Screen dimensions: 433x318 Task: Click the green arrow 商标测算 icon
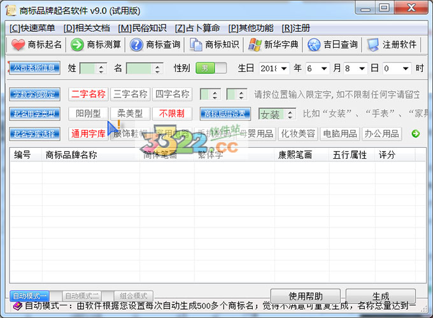point(77,45)
